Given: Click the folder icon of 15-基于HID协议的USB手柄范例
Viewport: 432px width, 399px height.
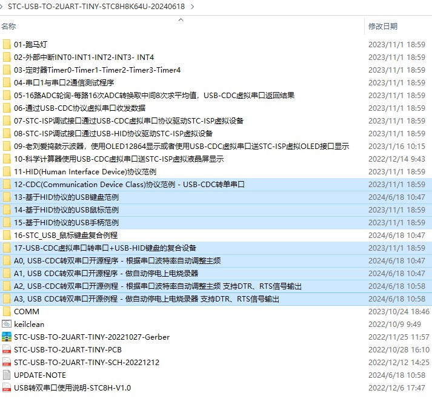Looking at the screenshot, I should [x=7, y=222].
